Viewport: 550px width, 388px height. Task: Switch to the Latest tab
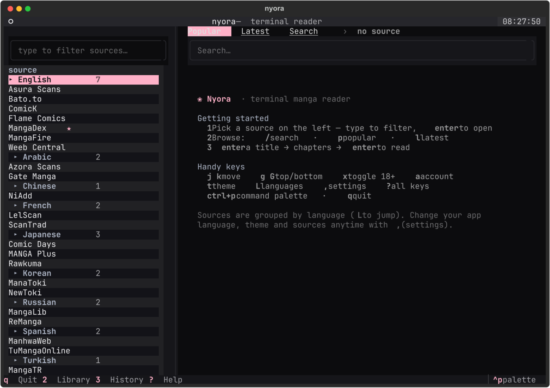(255, 31)
